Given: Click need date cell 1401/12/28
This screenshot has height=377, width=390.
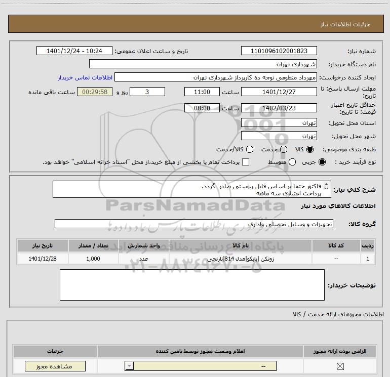Looking at the screenshot, I should point(43,259).
